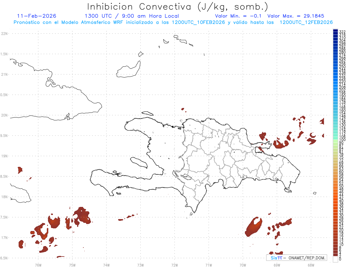
Task: Click the "202" color bar value
Action: 342,90
